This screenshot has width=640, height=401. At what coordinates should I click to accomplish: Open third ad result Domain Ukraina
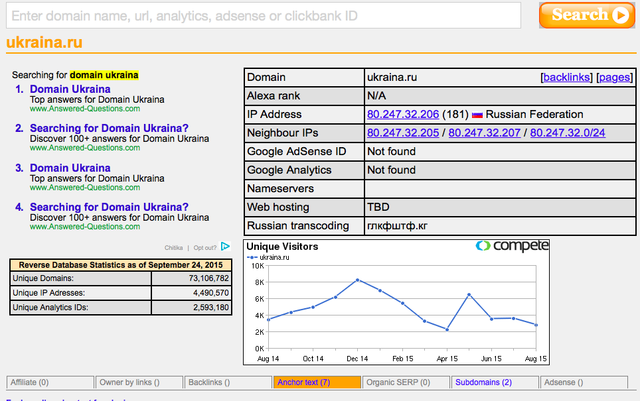point(70,168)
